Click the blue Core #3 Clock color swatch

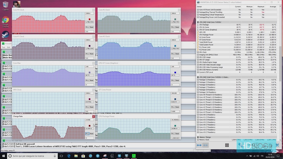(x=175, y=46)
